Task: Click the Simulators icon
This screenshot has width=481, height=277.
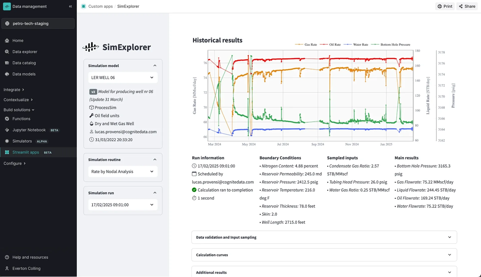Action: point(7,141)
